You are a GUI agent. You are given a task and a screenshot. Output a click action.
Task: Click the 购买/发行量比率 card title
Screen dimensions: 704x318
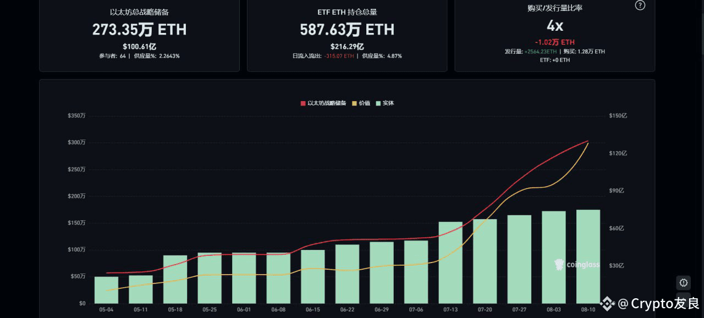554,8
